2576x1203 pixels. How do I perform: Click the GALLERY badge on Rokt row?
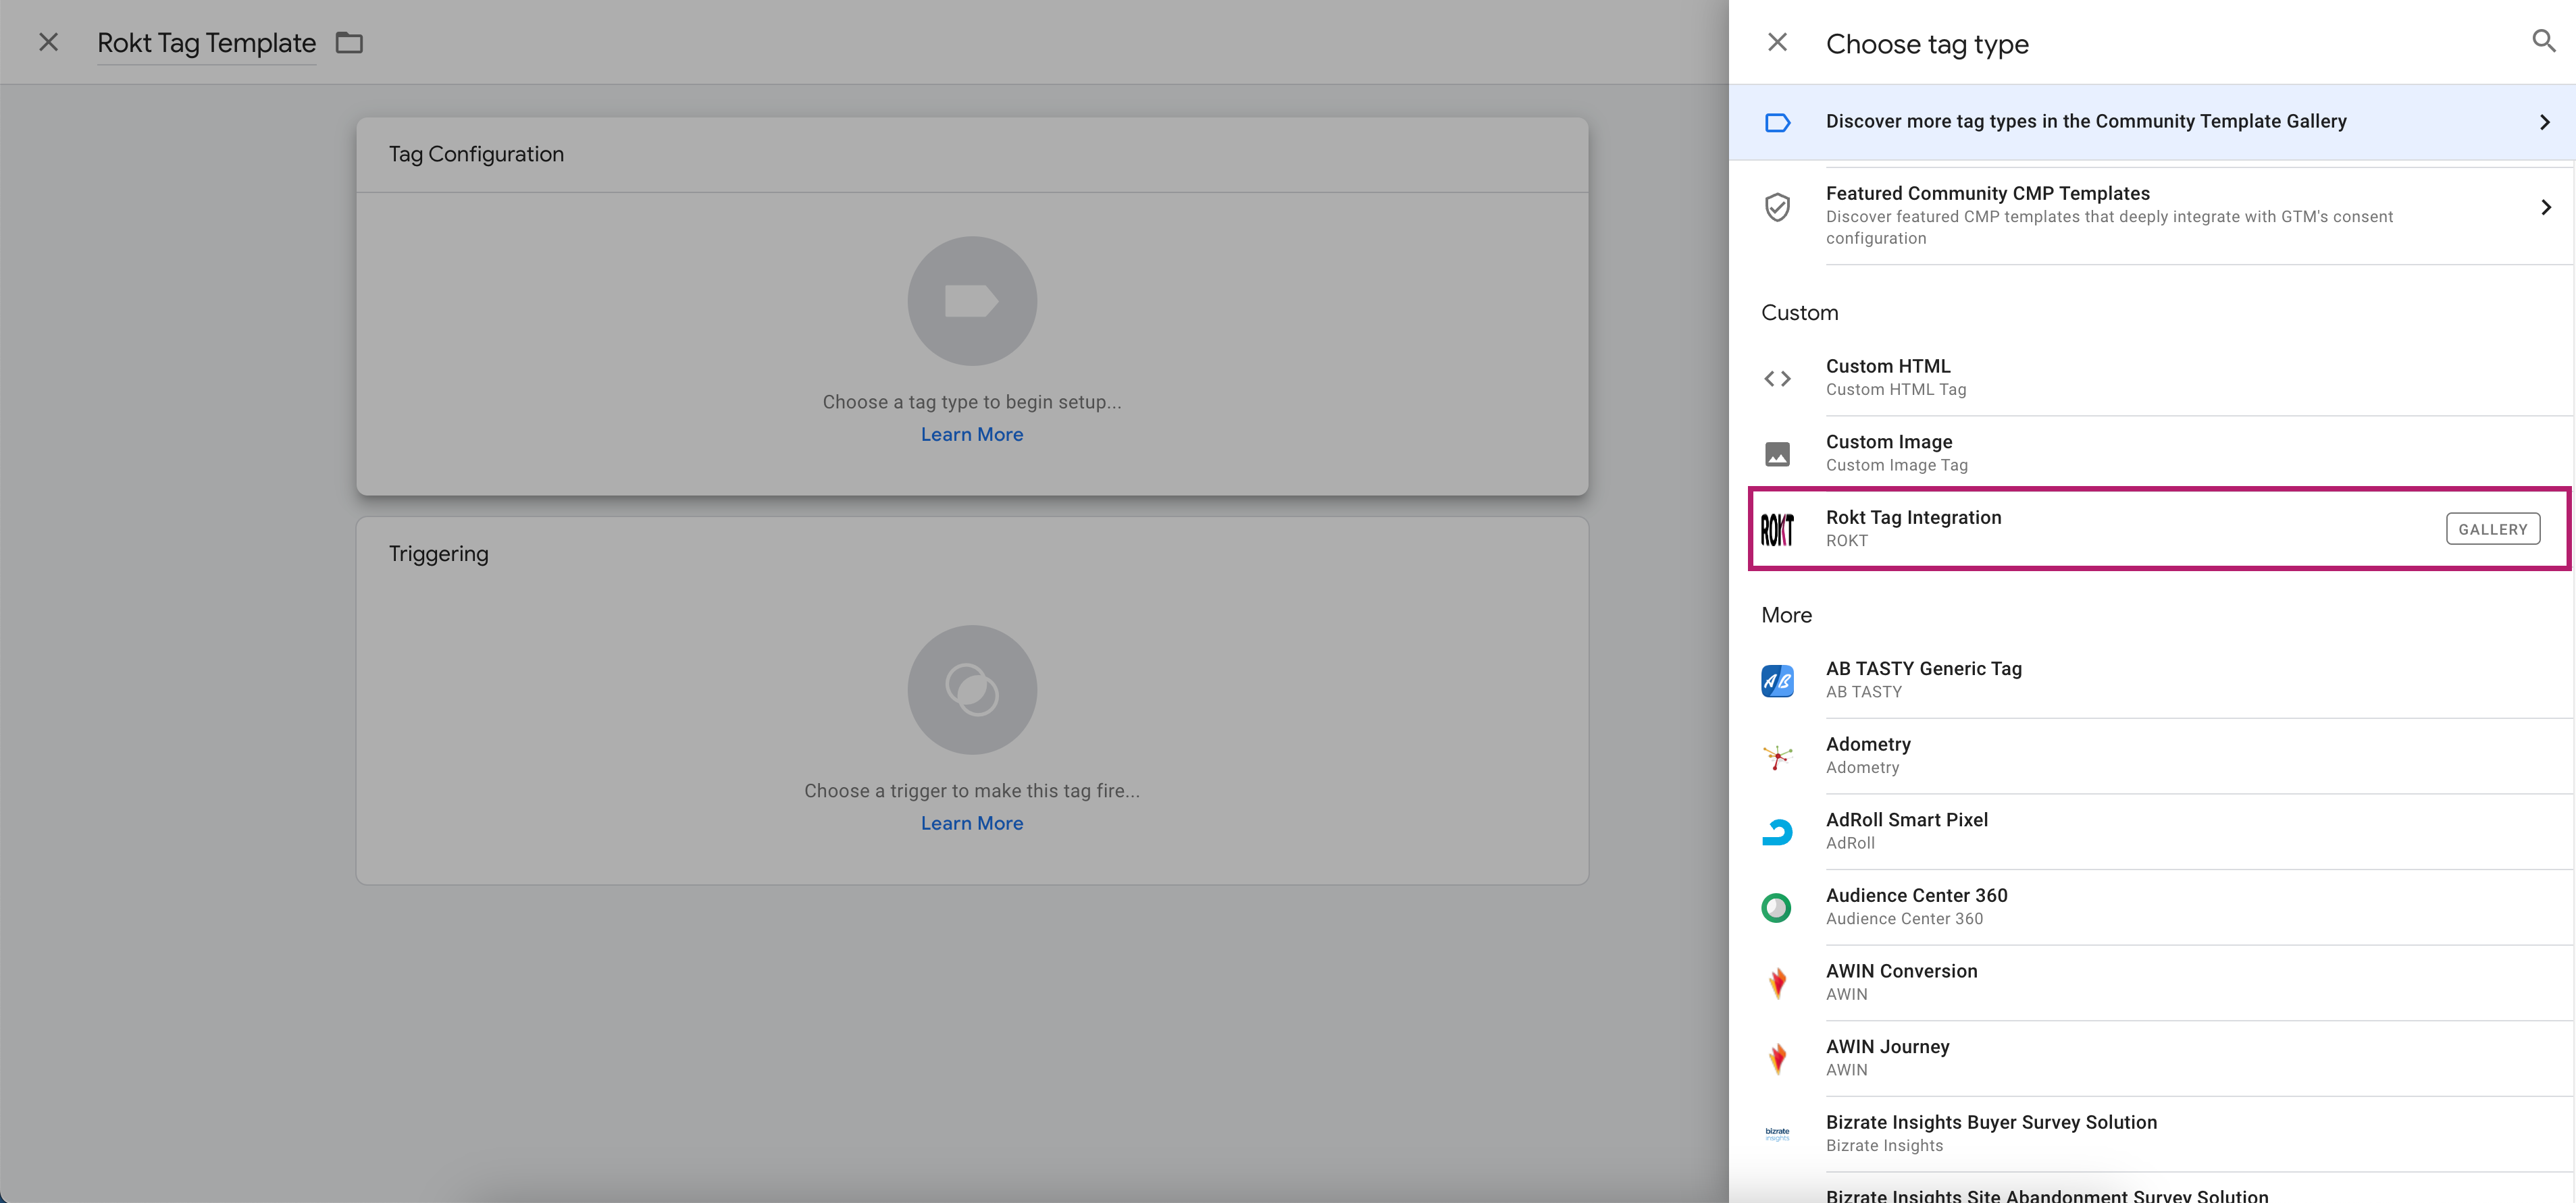pos(2492,529)
